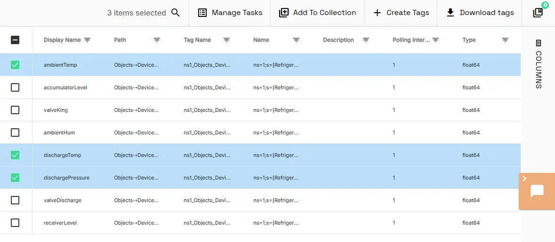This screenshot has height=242, width=555.
Task: Sort by Polling Interval column header
Action: coord(411,40)
